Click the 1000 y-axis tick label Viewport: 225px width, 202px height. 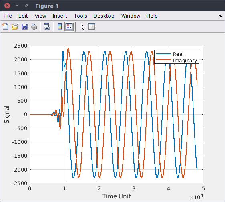[21, 87]
